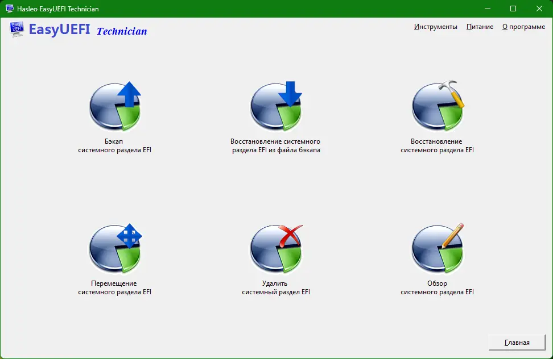Open the О программе menu

point(524,27)
